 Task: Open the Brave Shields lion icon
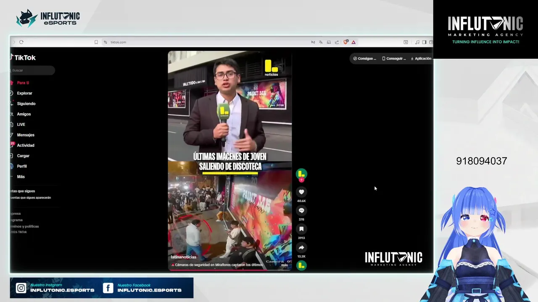coord(345,42)
